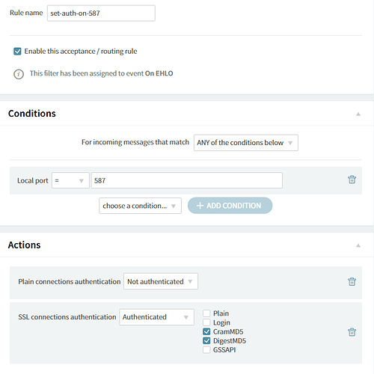Click the Local port value field showing 587

[187, 180]
